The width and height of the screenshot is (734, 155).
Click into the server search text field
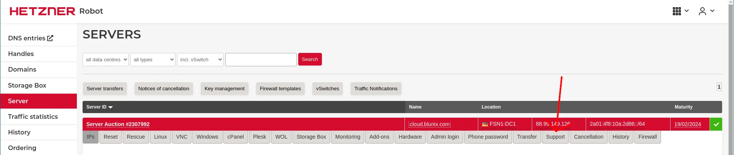[x=261, y=59]
